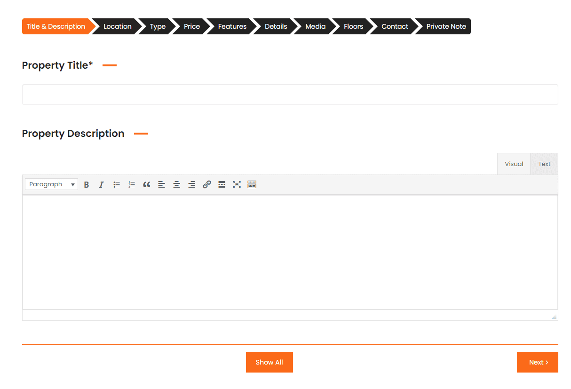
Task: Go to the Location step
Action: 117,26
